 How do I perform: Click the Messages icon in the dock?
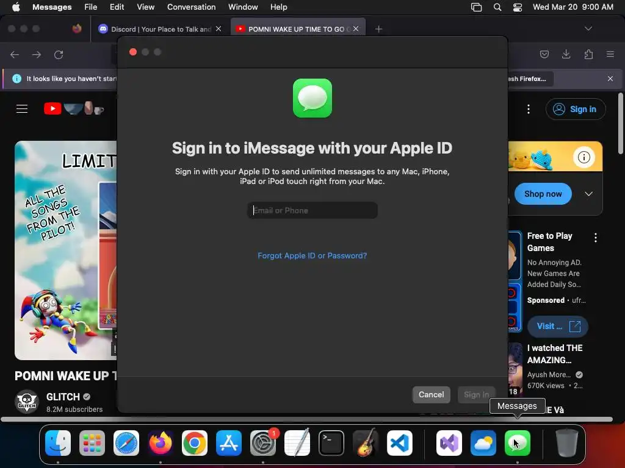[x=518, y=443]
